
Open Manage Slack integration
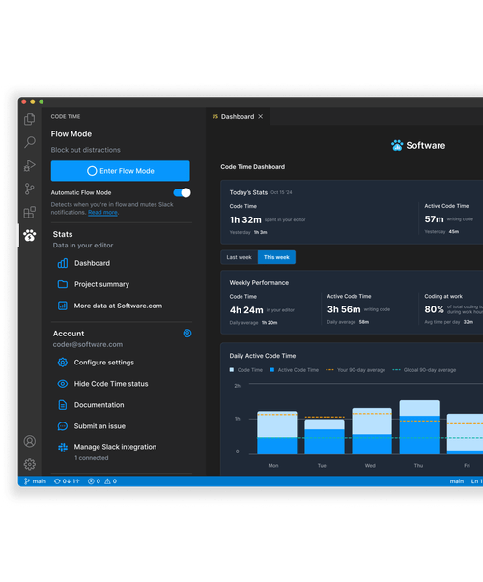point(115,447)
